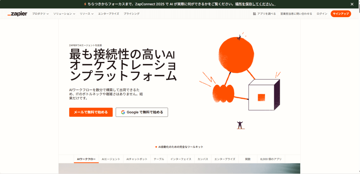Open the 場所を保存してください link

[255, 4]
